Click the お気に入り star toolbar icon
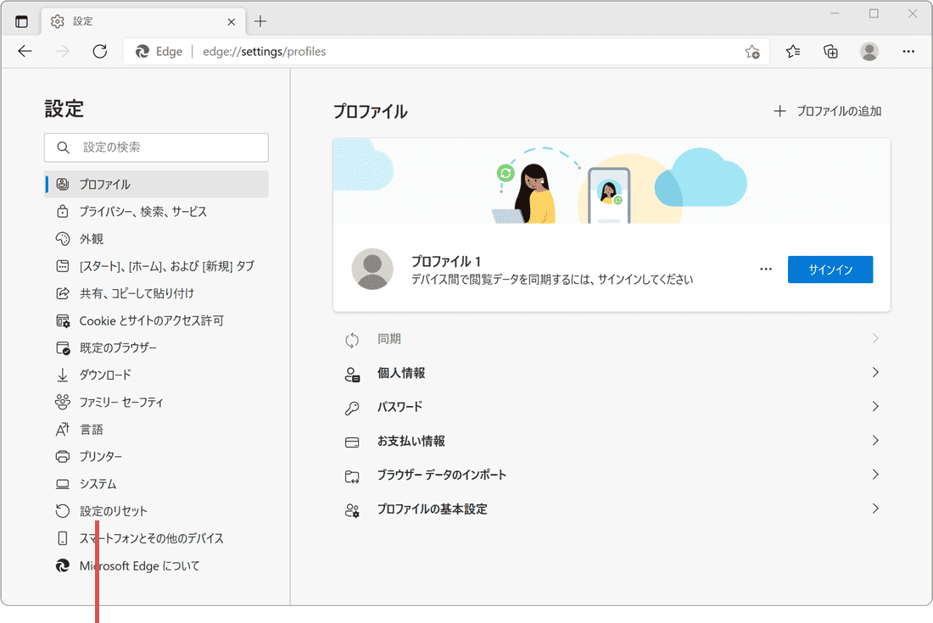This screenshot has width=933, height=623. tap(792, 51)
